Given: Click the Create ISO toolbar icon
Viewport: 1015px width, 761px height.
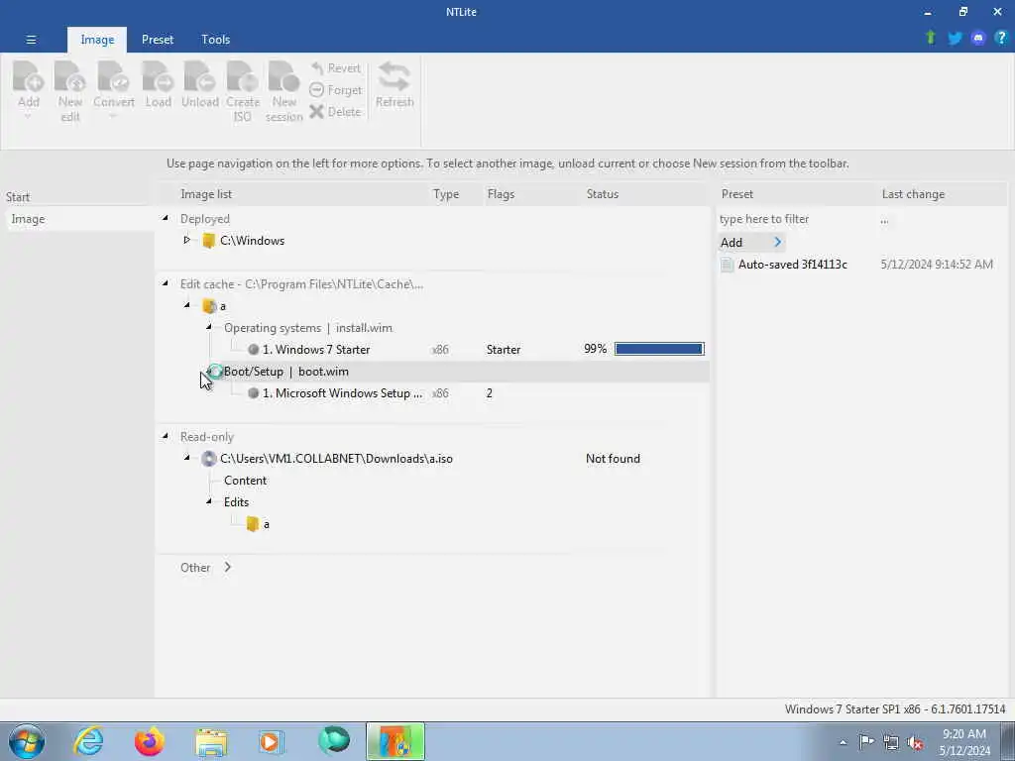Looking at the screenshot, I should (242, 76).
